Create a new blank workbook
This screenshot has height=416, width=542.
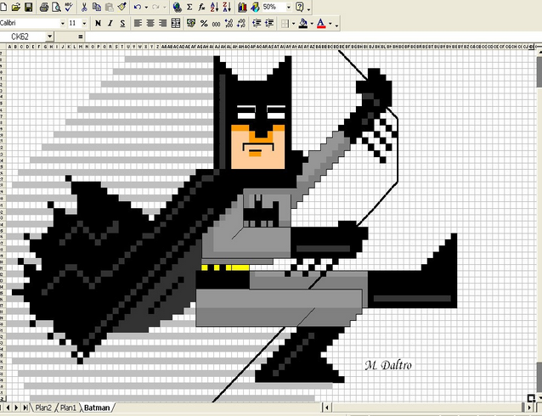coord(3,7)
